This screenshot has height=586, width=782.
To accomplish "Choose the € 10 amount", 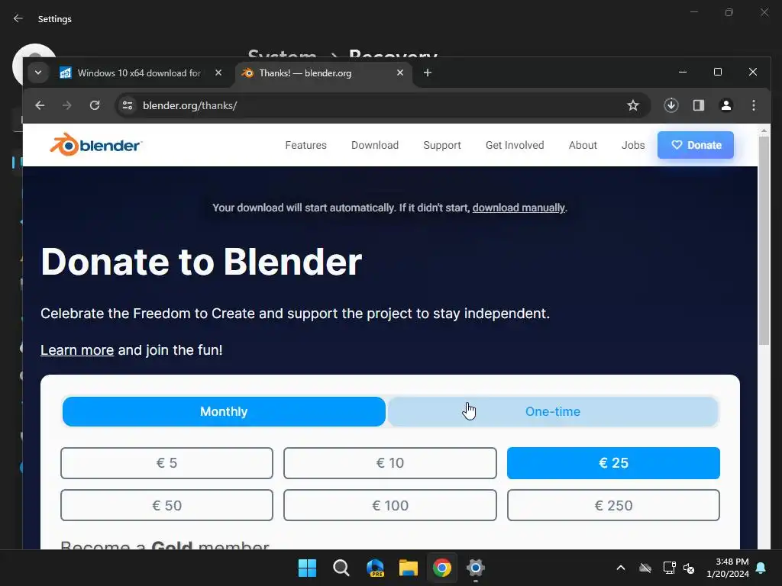I will click(x=390, y=463).
